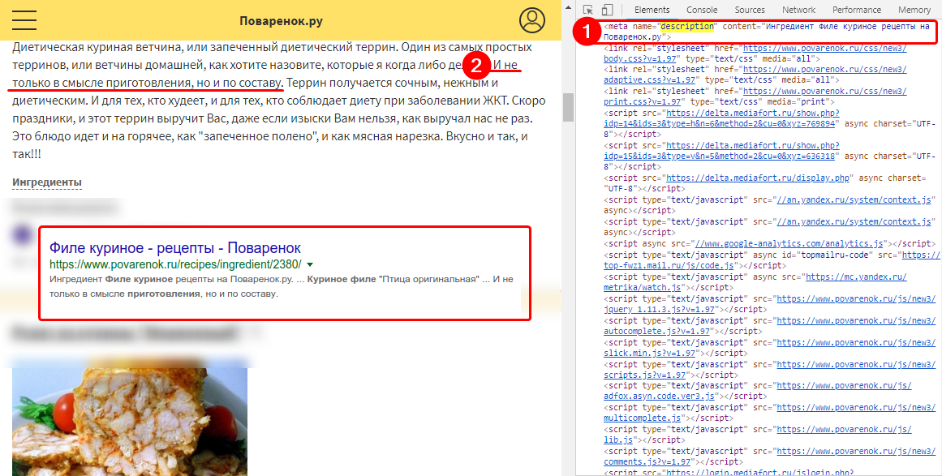Open the Sources tab
The width and height of the screenshot is (942, 476).
pos(750,10)
